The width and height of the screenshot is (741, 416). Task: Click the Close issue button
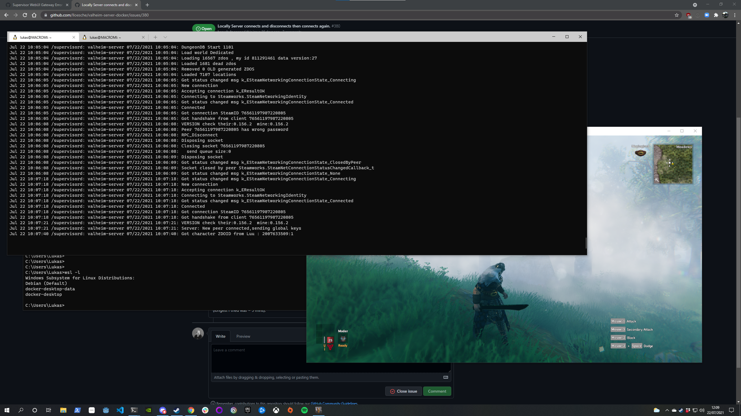click(x=403, y=391)
